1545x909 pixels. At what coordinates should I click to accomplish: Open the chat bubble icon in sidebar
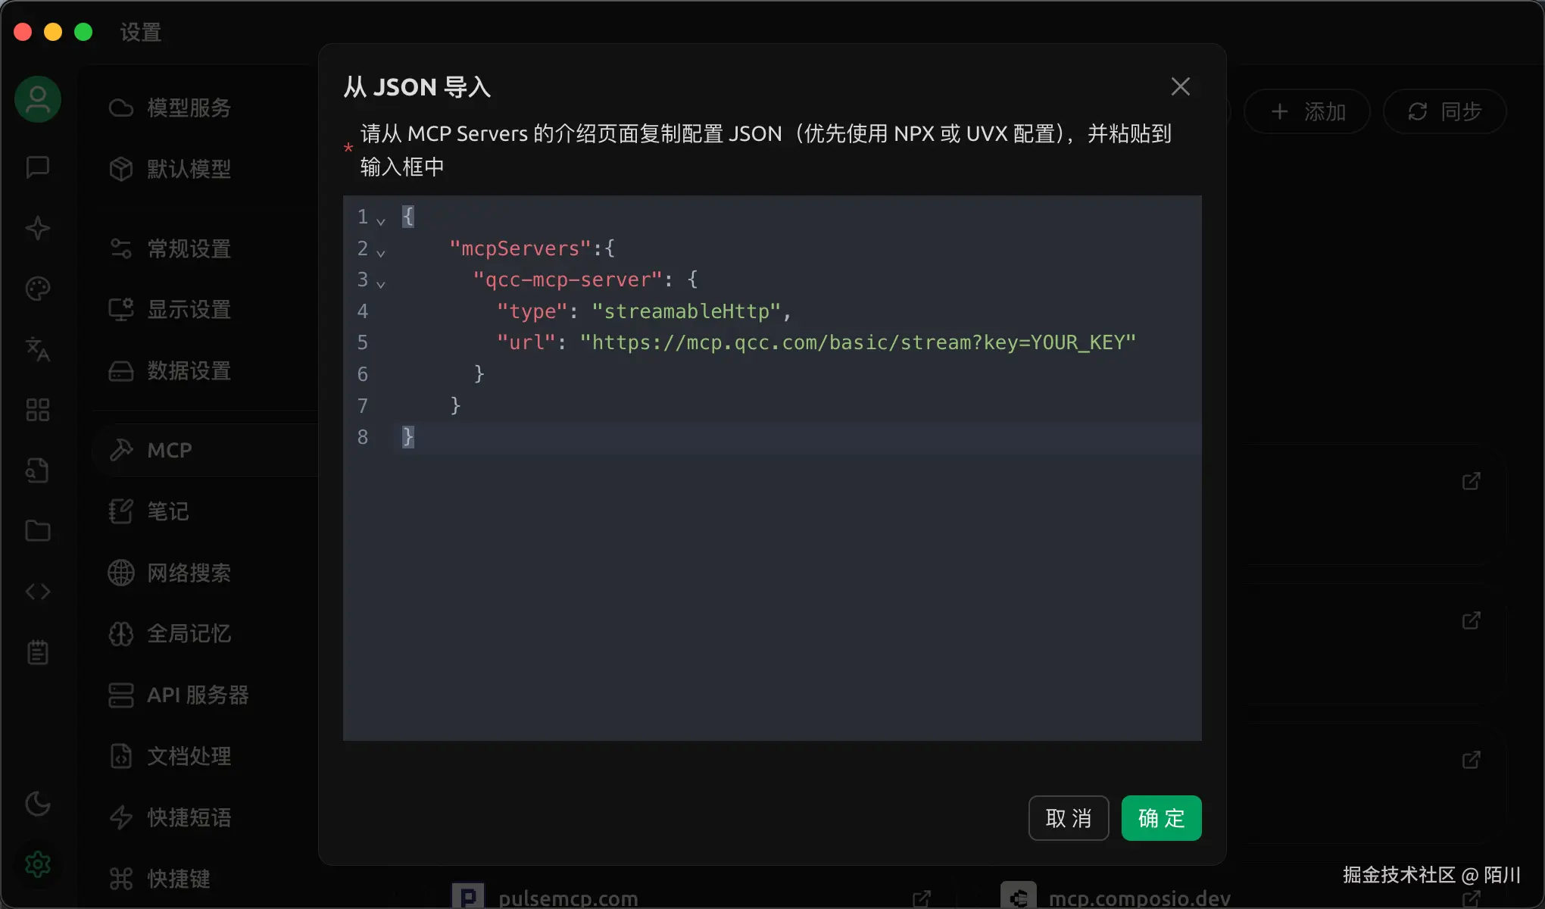pyautogui.click(x=37, y=167)
